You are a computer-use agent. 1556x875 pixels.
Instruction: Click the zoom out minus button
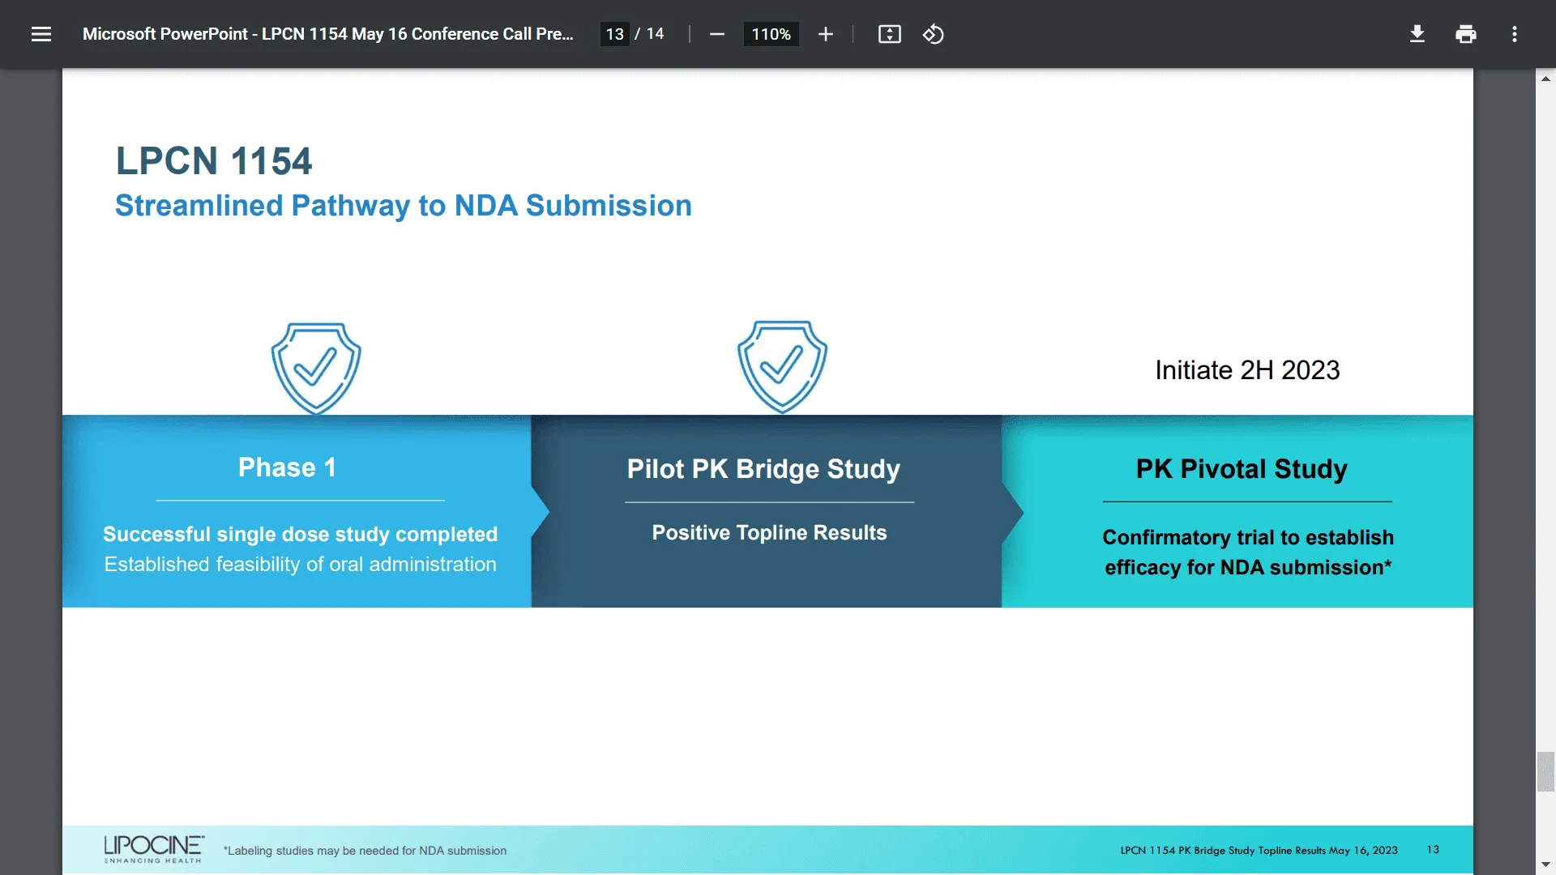click(x=716, y=34)
